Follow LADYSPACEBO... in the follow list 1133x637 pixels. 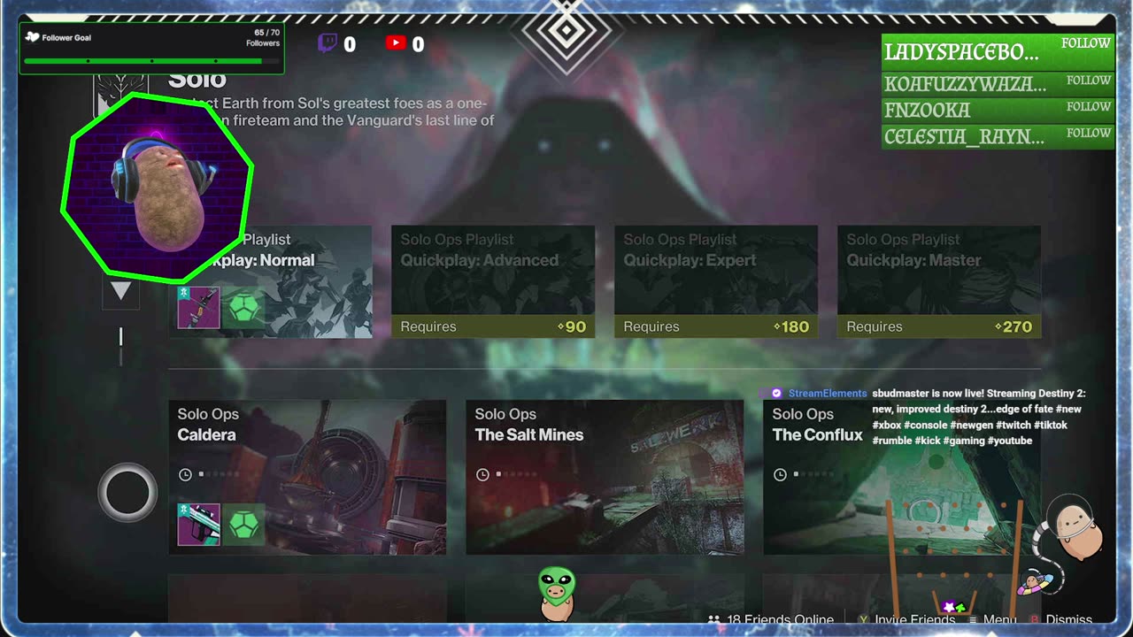998,51
